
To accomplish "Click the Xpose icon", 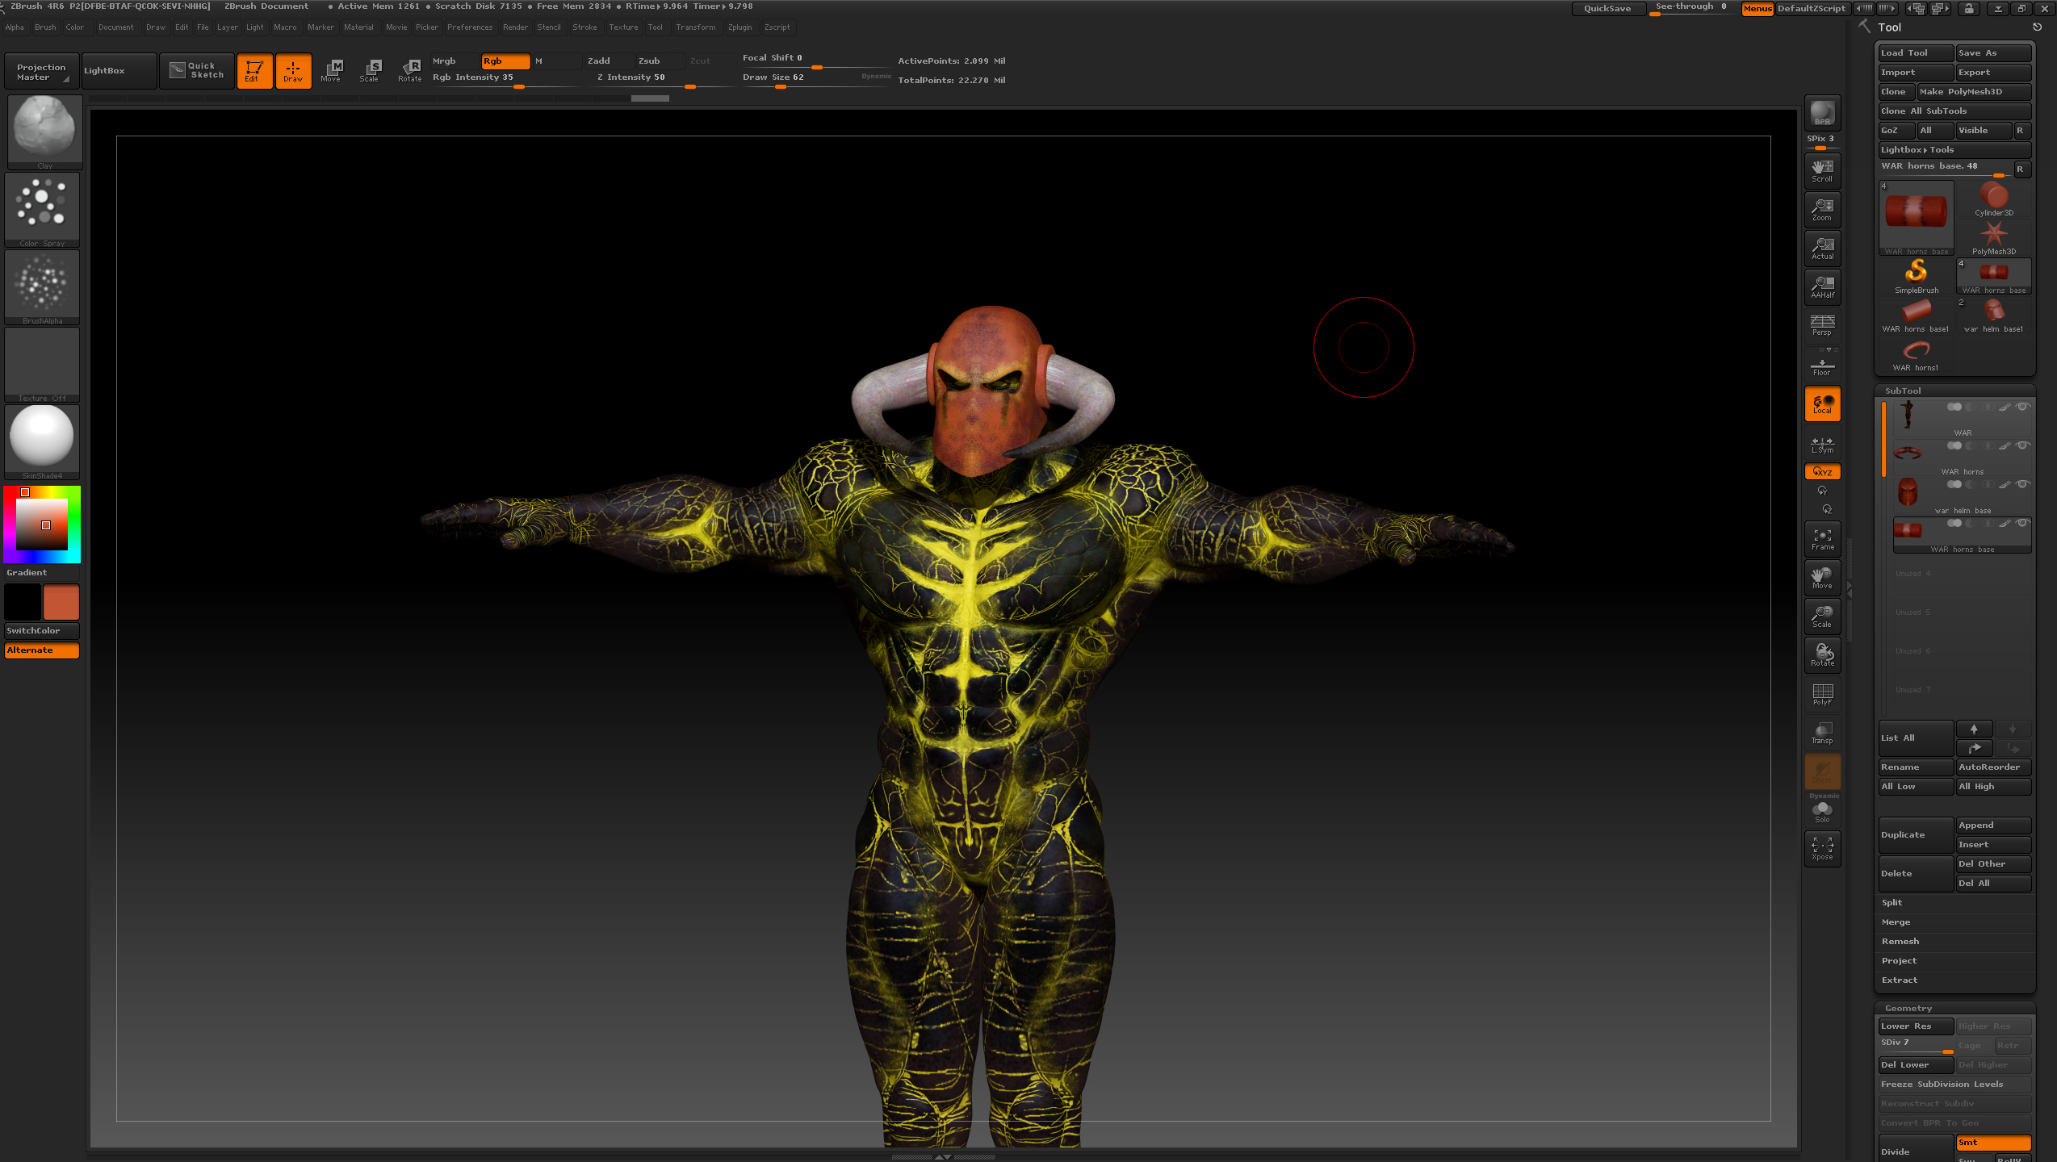I will coord(1822,848).
